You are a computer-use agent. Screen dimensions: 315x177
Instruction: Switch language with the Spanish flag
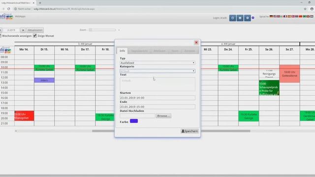point(289,16)
